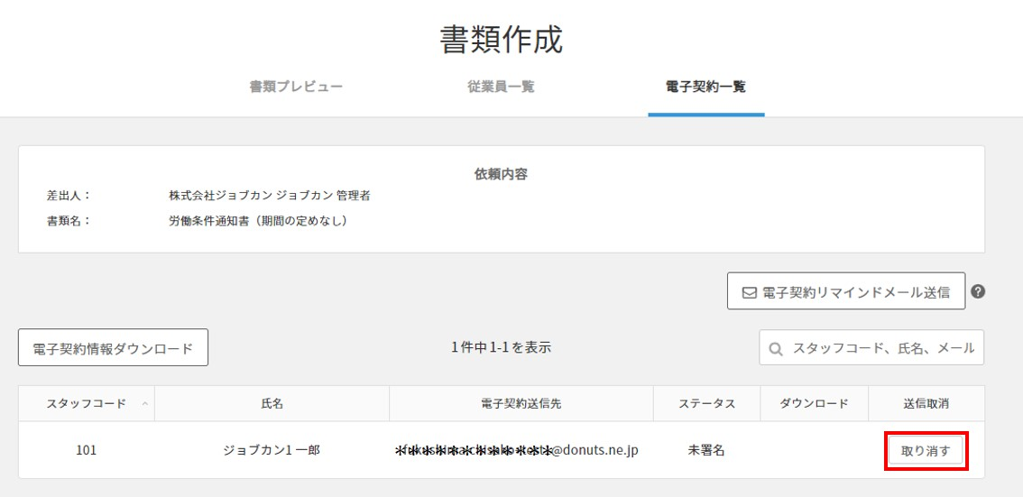Click the masked donuts.ne.jp email address

(517, 450)
